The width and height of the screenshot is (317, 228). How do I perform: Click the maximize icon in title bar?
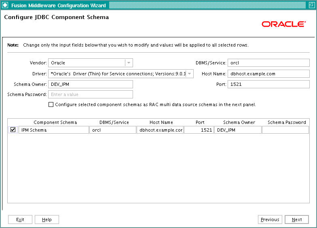[311, 5]
